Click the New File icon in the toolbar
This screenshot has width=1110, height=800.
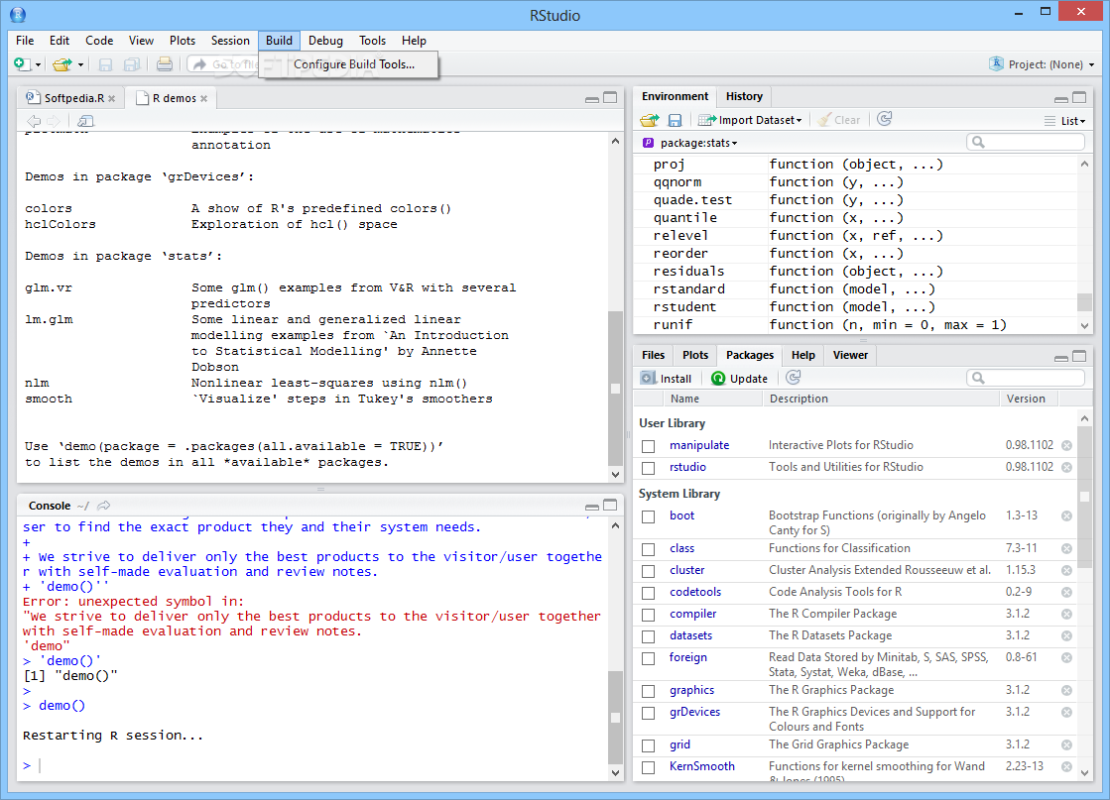(x=22, y=64)
